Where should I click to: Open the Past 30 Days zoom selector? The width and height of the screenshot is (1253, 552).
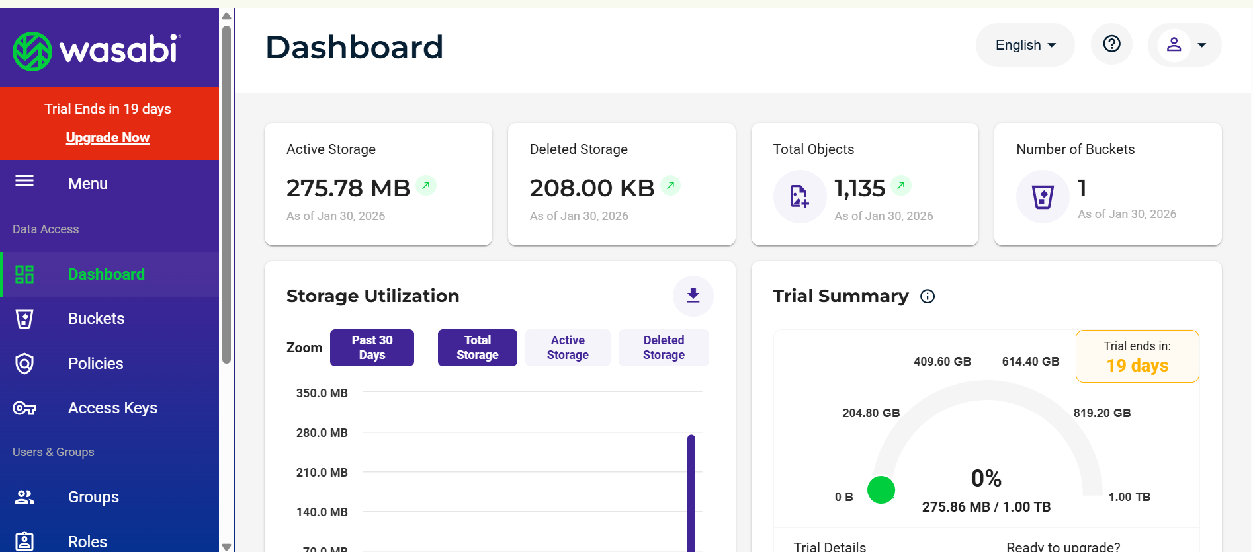pyautogui.click(x=372, y=348)
